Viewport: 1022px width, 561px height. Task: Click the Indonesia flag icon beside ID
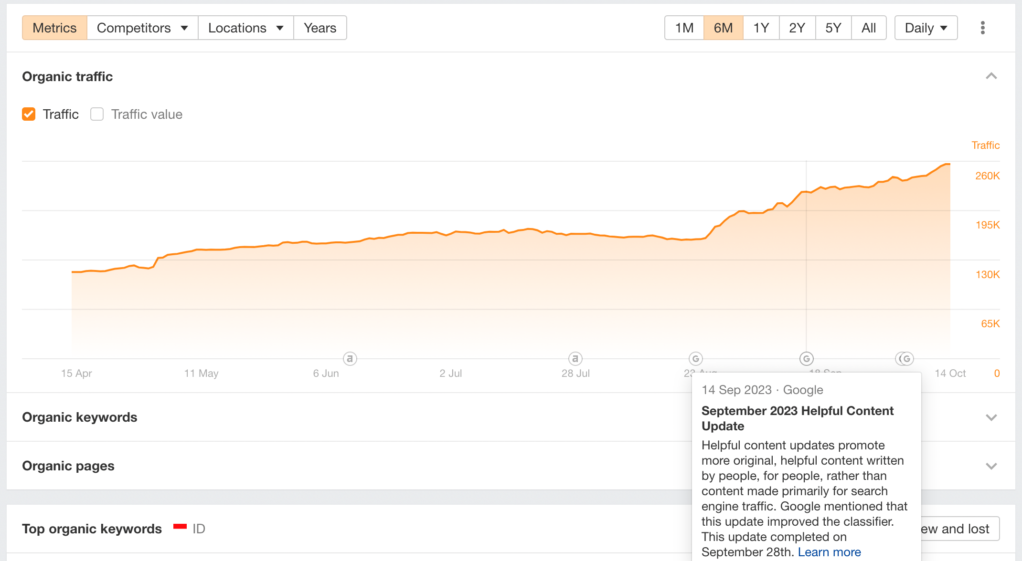pyautogui.click(x=180, y=527)
